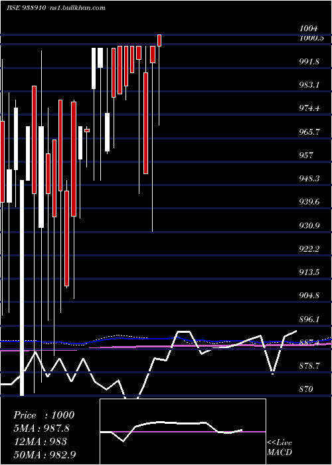Click the Live MACD label
This screenshot has width=332, height=465.
coord(280,447)
